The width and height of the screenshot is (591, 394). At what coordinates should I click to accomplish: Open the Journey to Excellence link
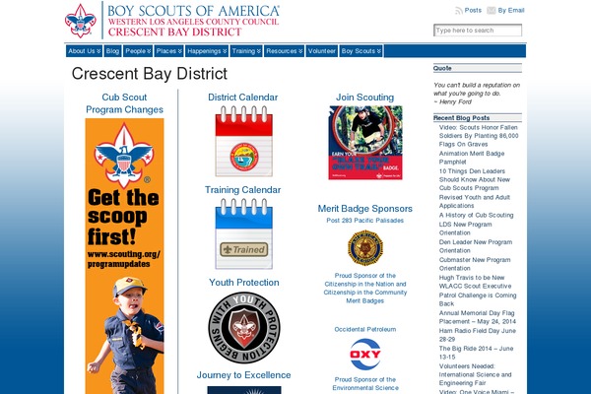244,375
